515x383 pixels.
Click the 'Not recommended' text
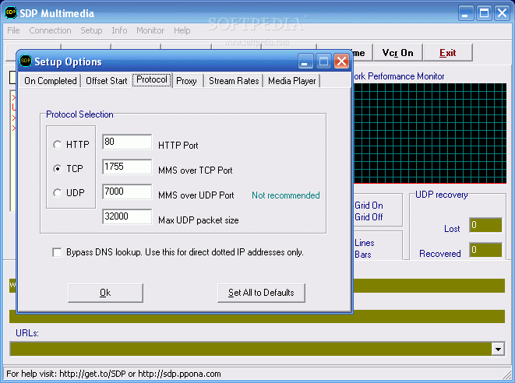tap(285, 195)
